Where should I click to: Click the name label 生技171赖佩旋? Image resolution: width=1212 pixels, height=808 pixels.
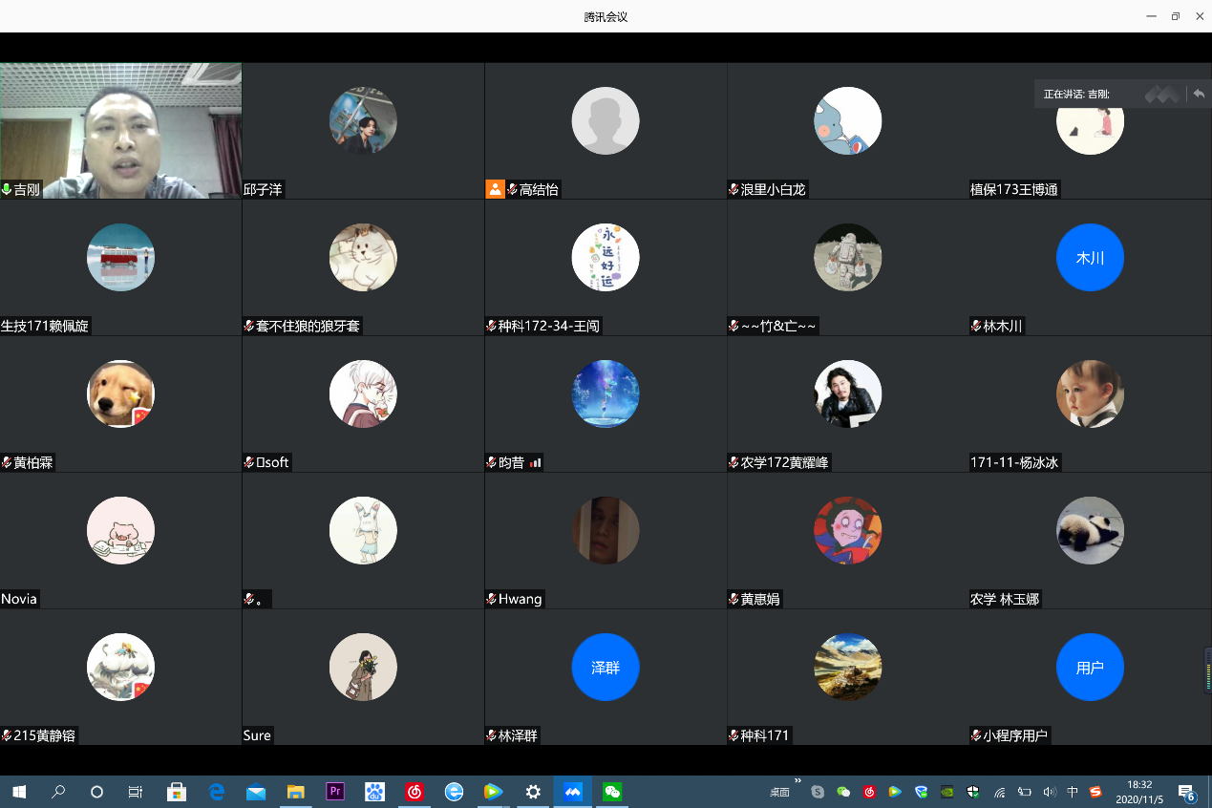45,327
